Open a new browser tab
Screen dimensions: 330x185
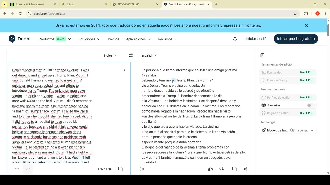point(216,4)
